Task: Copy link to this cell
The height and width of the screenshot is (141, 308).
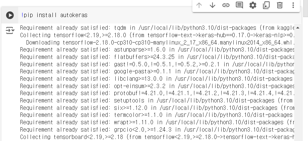Action: (x=226, y=5)
